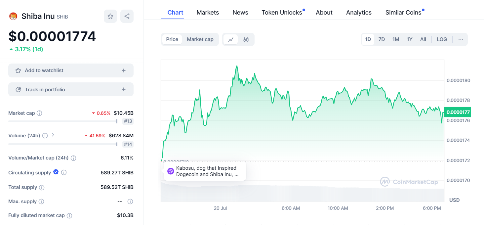Click the info icon beside Max. supply value
Screen dimensions: 484x225
coord(130,202)
